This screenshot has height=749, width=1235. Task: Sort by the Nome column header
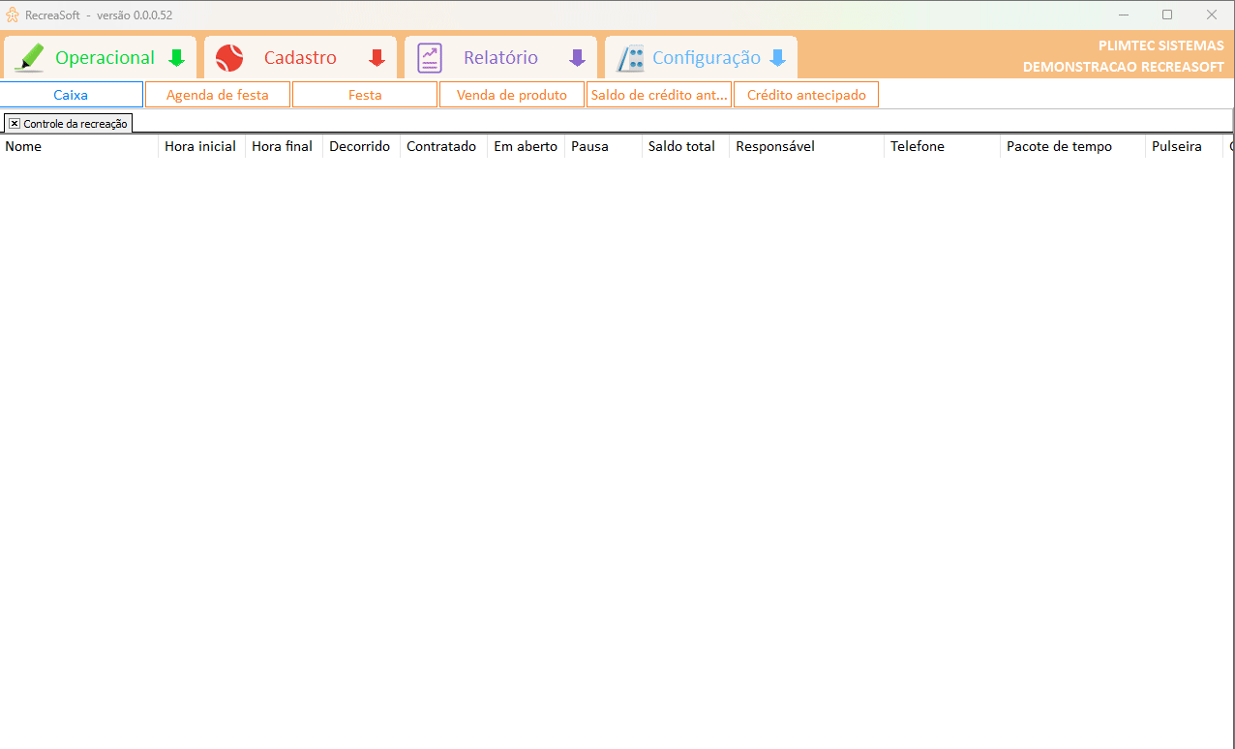pos(23,147)
